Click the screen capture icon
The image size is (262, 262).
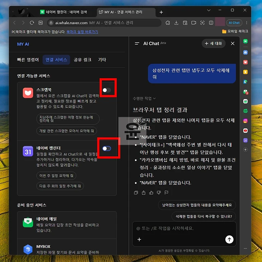click(202, 23)
